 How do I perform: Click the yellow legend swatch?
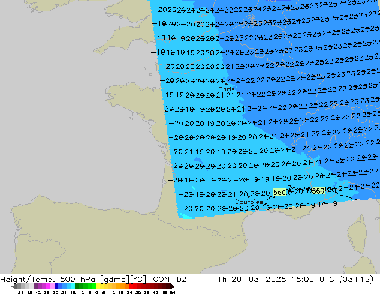[x=98, y=286]
